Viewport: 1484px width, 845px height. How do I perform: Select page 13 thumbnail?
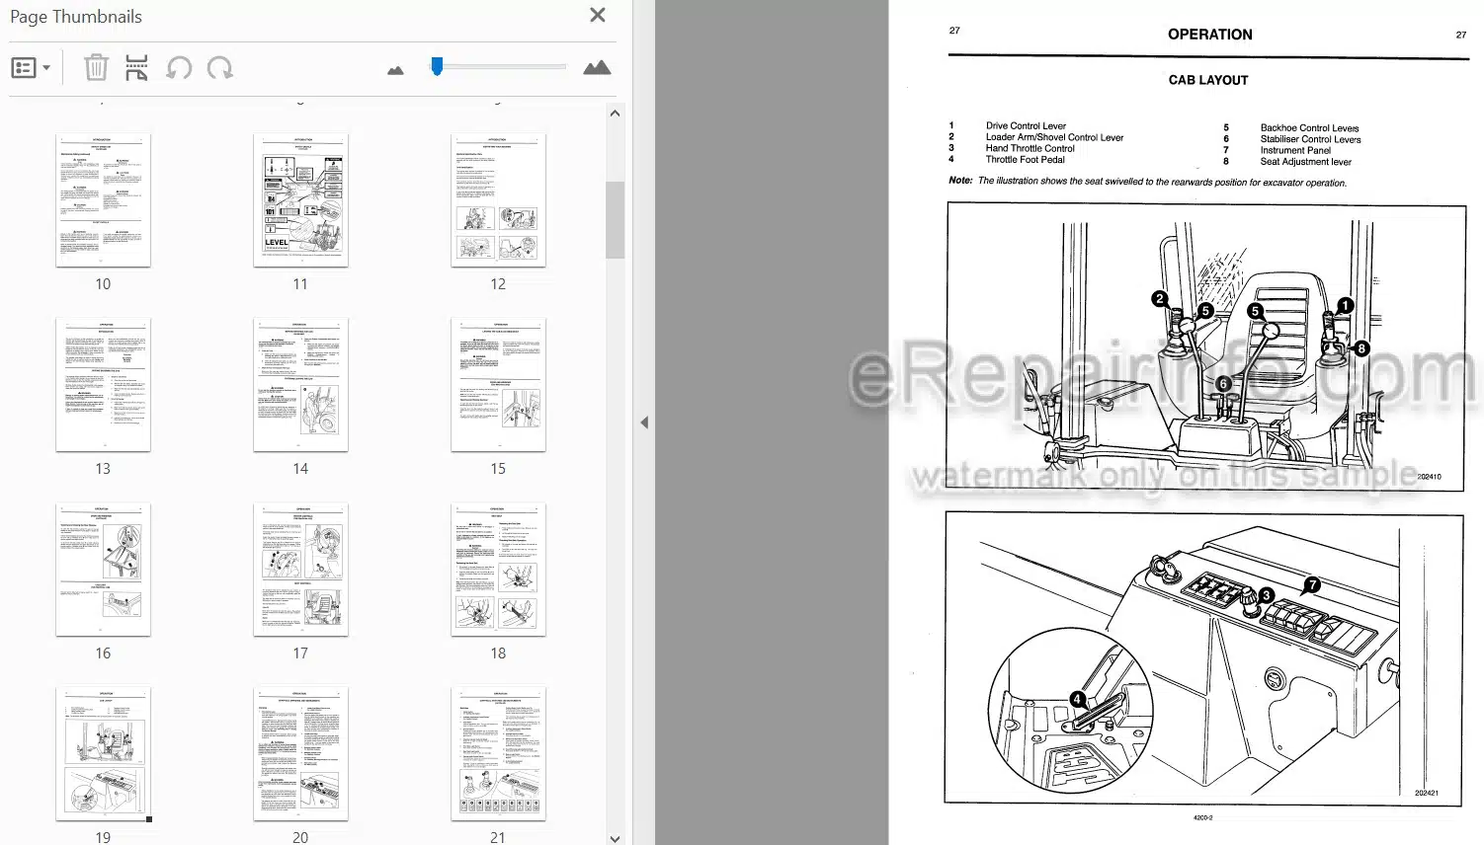tap(103, 385)
